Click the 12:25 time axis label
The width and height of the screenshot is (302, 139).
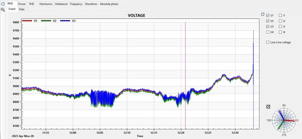click(x=208, y=133)
